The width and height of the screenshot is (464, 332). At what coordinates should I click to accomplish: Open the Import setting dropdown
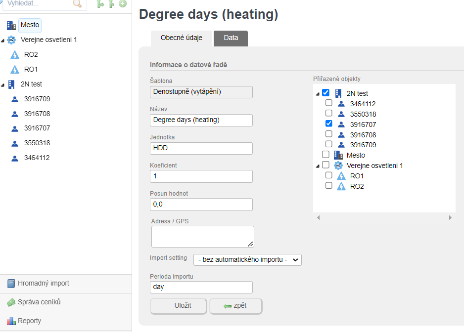pos(247,260)
